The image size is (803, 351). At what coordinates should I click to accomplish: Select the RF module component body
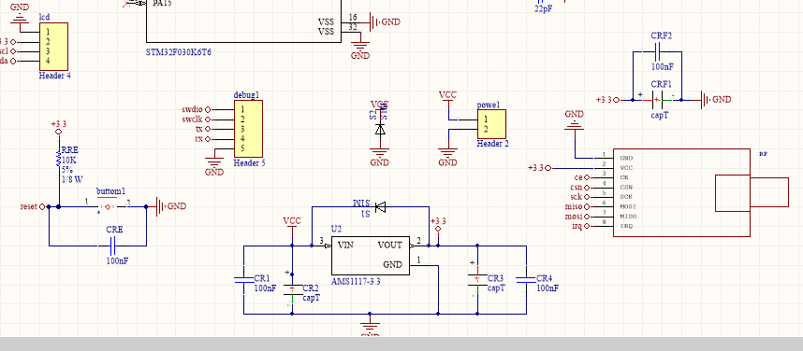click(681, 192)
